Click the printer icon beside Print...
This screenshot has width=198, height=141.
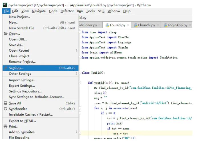(5, 126)
